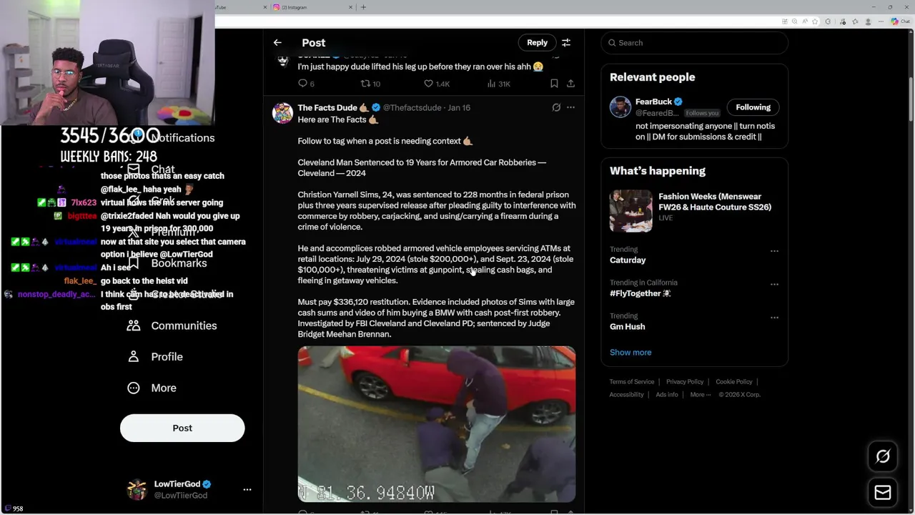The width and height of the screenshot is (915, 515).
Task: Open The Facts Dude profile avatar
Action: pyautogui.click(x=282, y=113)
